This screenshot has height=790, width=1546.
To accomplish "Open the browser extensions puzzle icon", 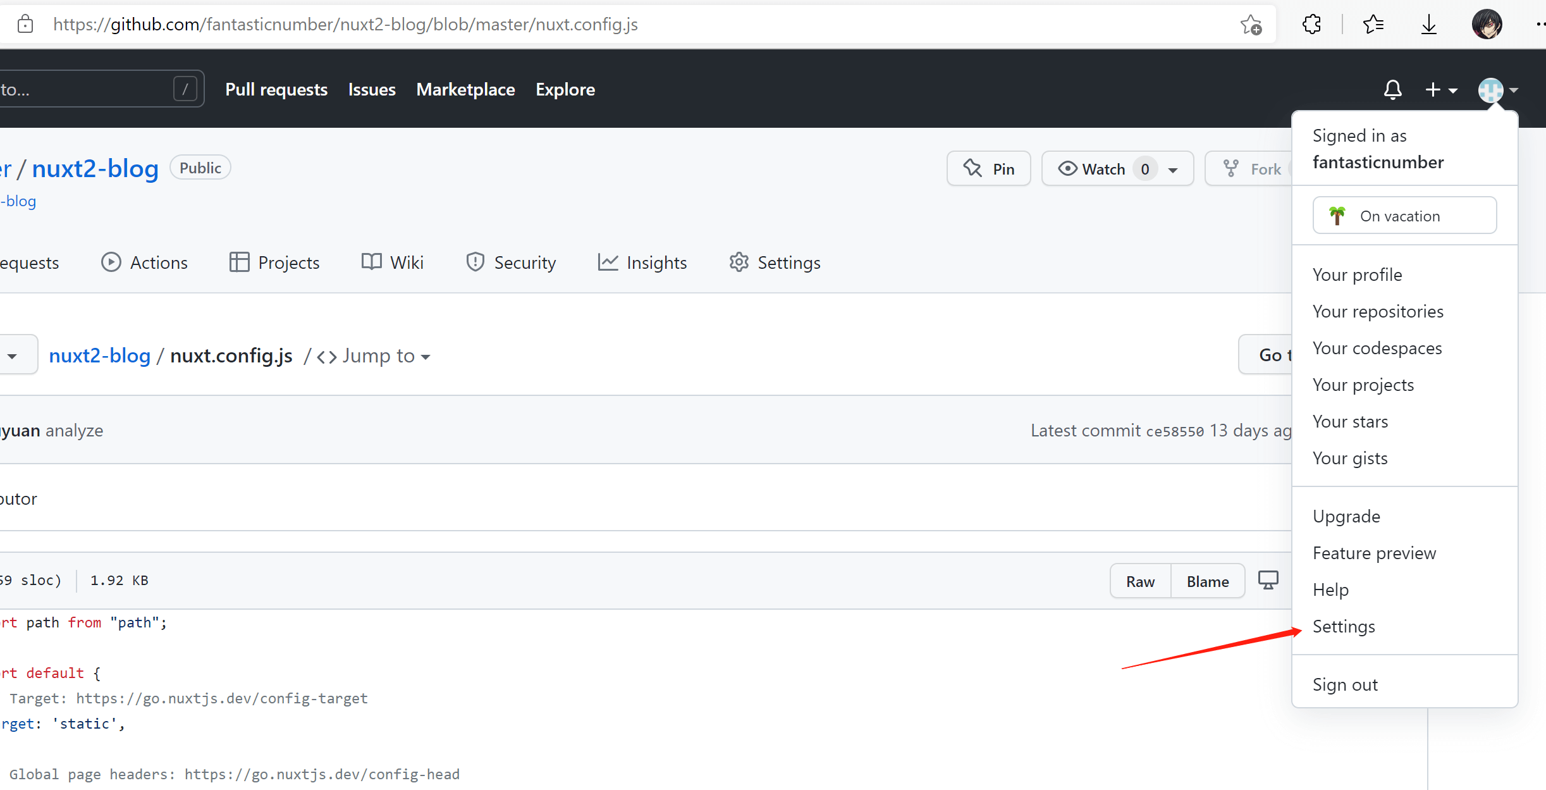I will point(1312,25).
